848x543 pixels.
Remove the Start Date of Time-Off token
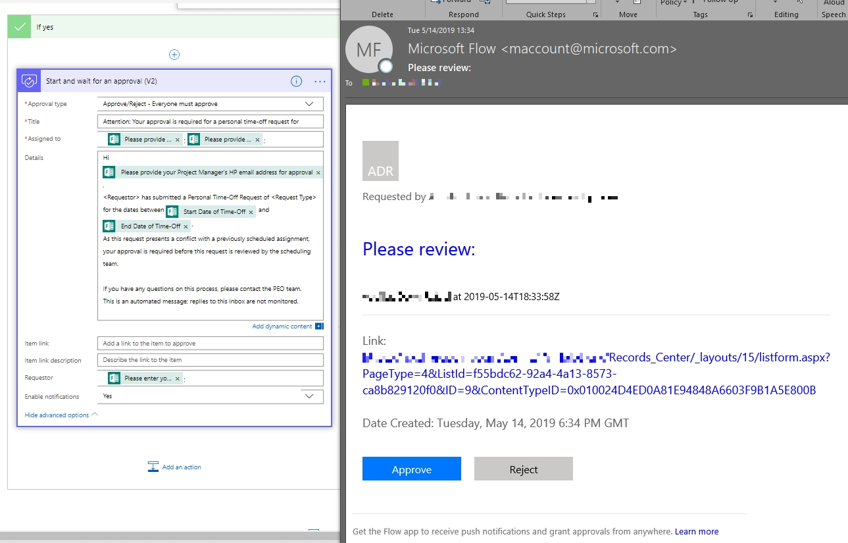(x=251, y=212)
